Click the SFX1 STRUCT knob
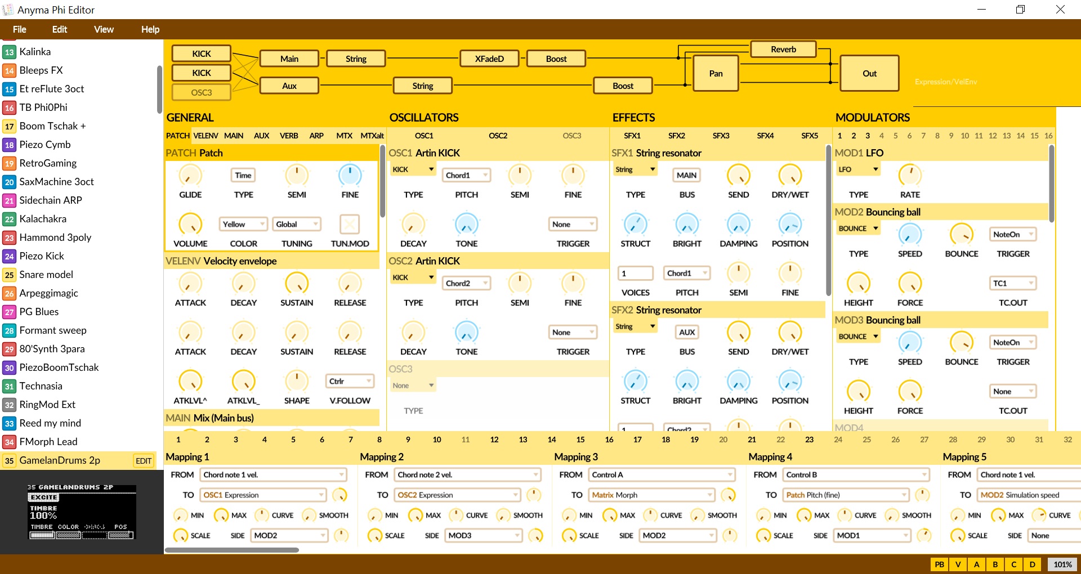Viewport: 1081px width, 574px height. 635,225
